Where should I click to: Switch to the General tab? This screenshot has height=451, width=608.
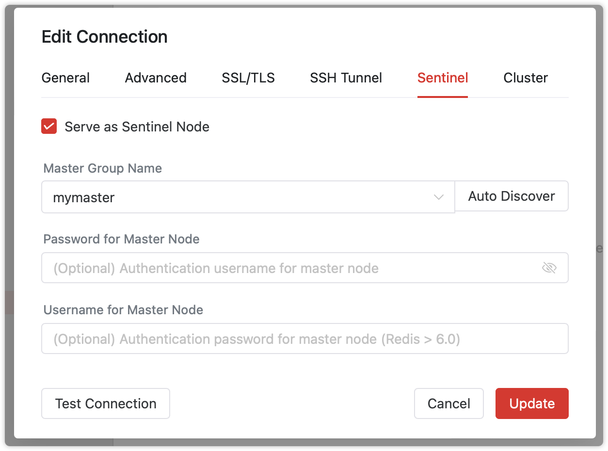[x=65, y=78]
